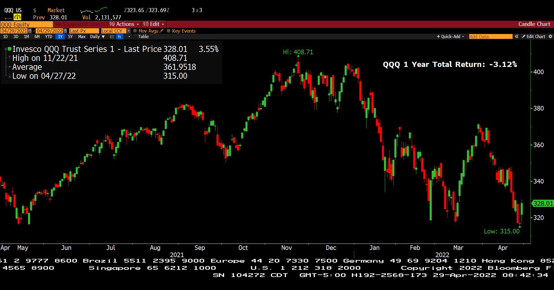
Task: Select the candle chart type icon
Action: (x=120, y=37)
